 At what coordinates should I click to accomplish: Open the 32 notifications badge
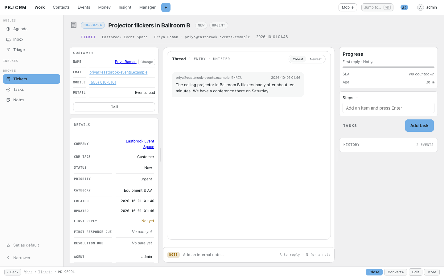(x=404, y=7)
